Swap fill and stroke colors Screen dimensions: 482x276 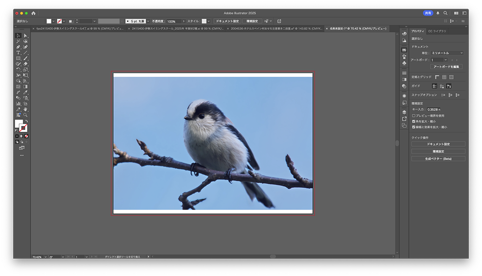27,121
